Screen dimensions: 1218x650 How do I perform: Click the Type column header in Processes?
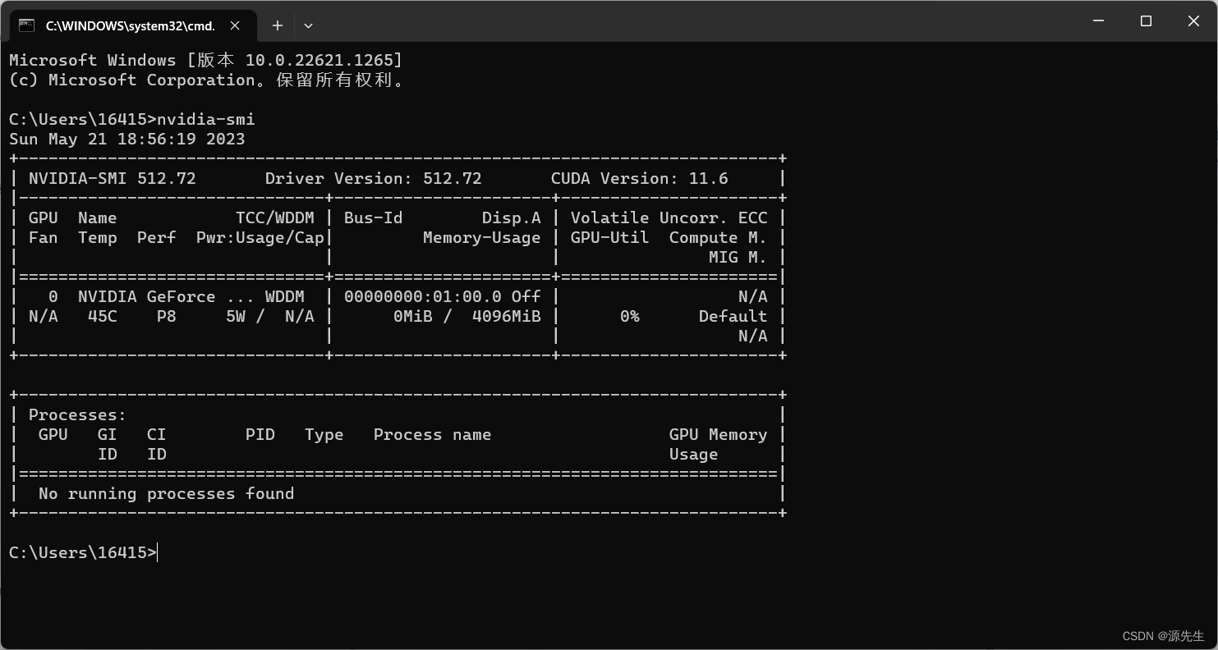[324, 434]
